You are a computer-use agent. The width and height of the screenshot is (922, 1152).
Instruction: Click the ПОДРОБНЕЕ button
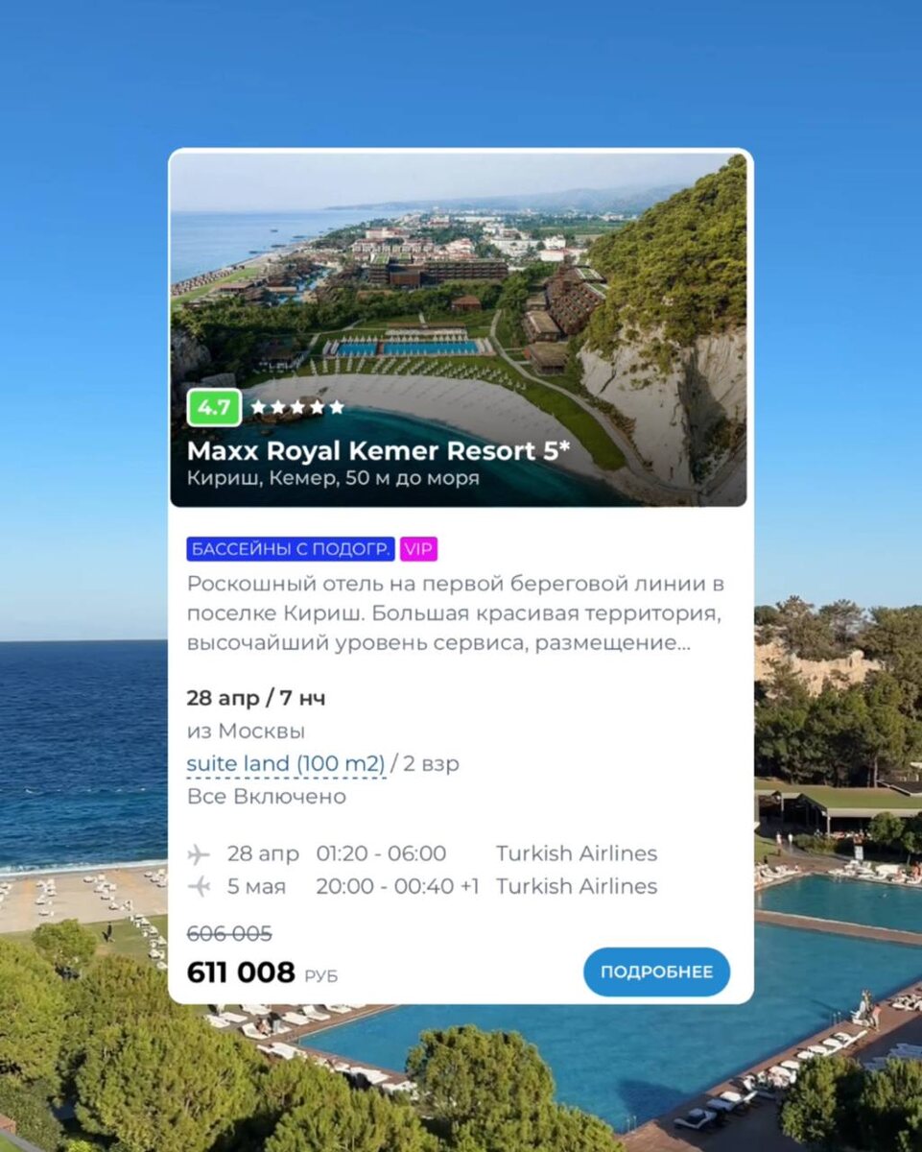(656, 972)
